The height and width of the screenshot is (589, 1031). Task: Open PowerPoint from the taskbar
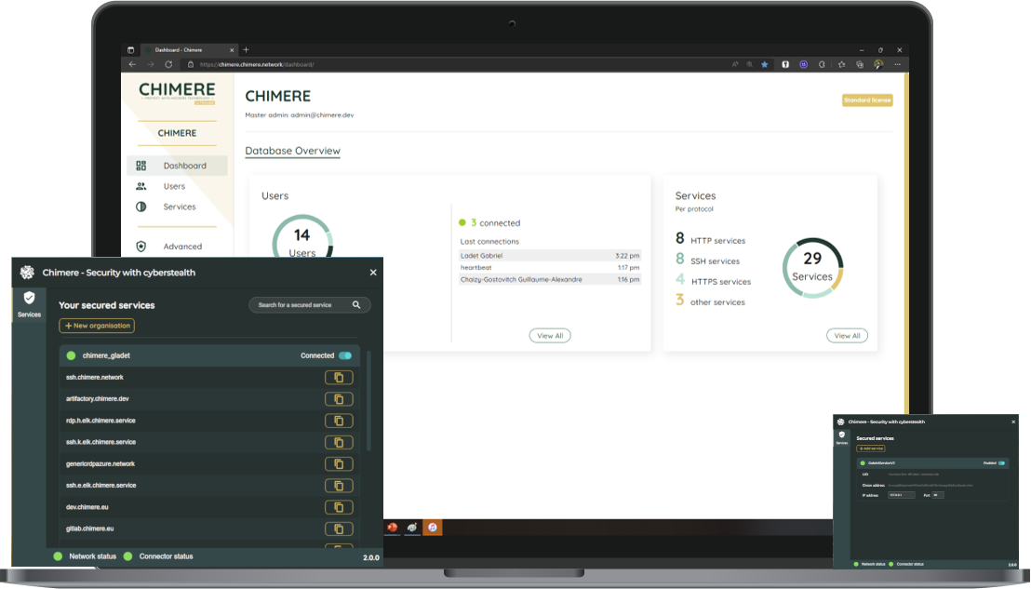[393, 528]
